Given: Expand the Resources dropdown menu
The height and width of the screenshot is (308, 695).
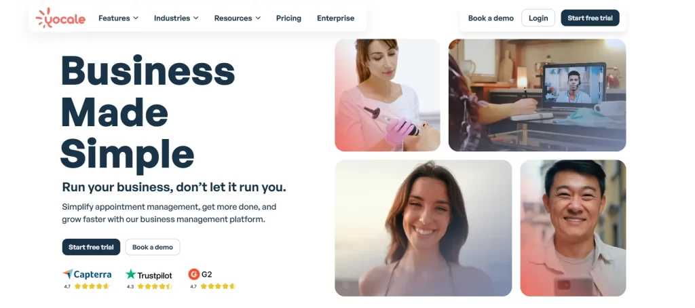Looking at the screenshot, I should click(x=237, y=18).
